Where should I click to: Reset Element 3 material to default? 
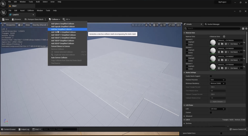coord(244,67)
